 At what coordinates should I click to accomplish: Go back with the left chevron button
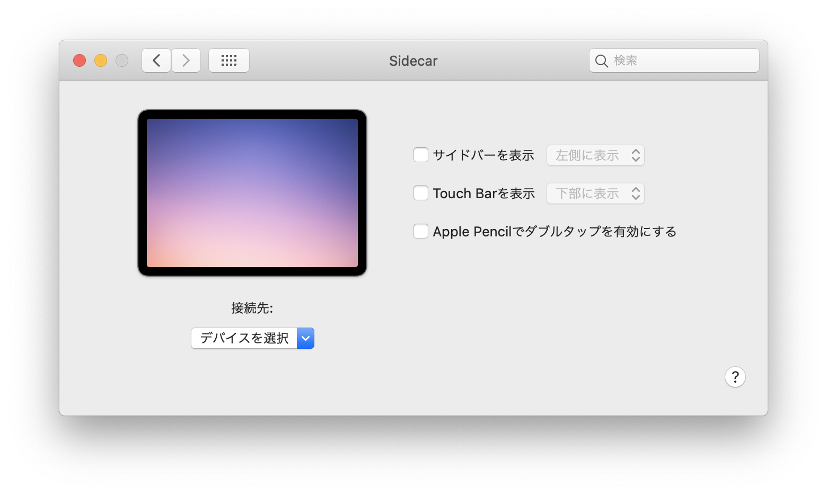point(156,60)
